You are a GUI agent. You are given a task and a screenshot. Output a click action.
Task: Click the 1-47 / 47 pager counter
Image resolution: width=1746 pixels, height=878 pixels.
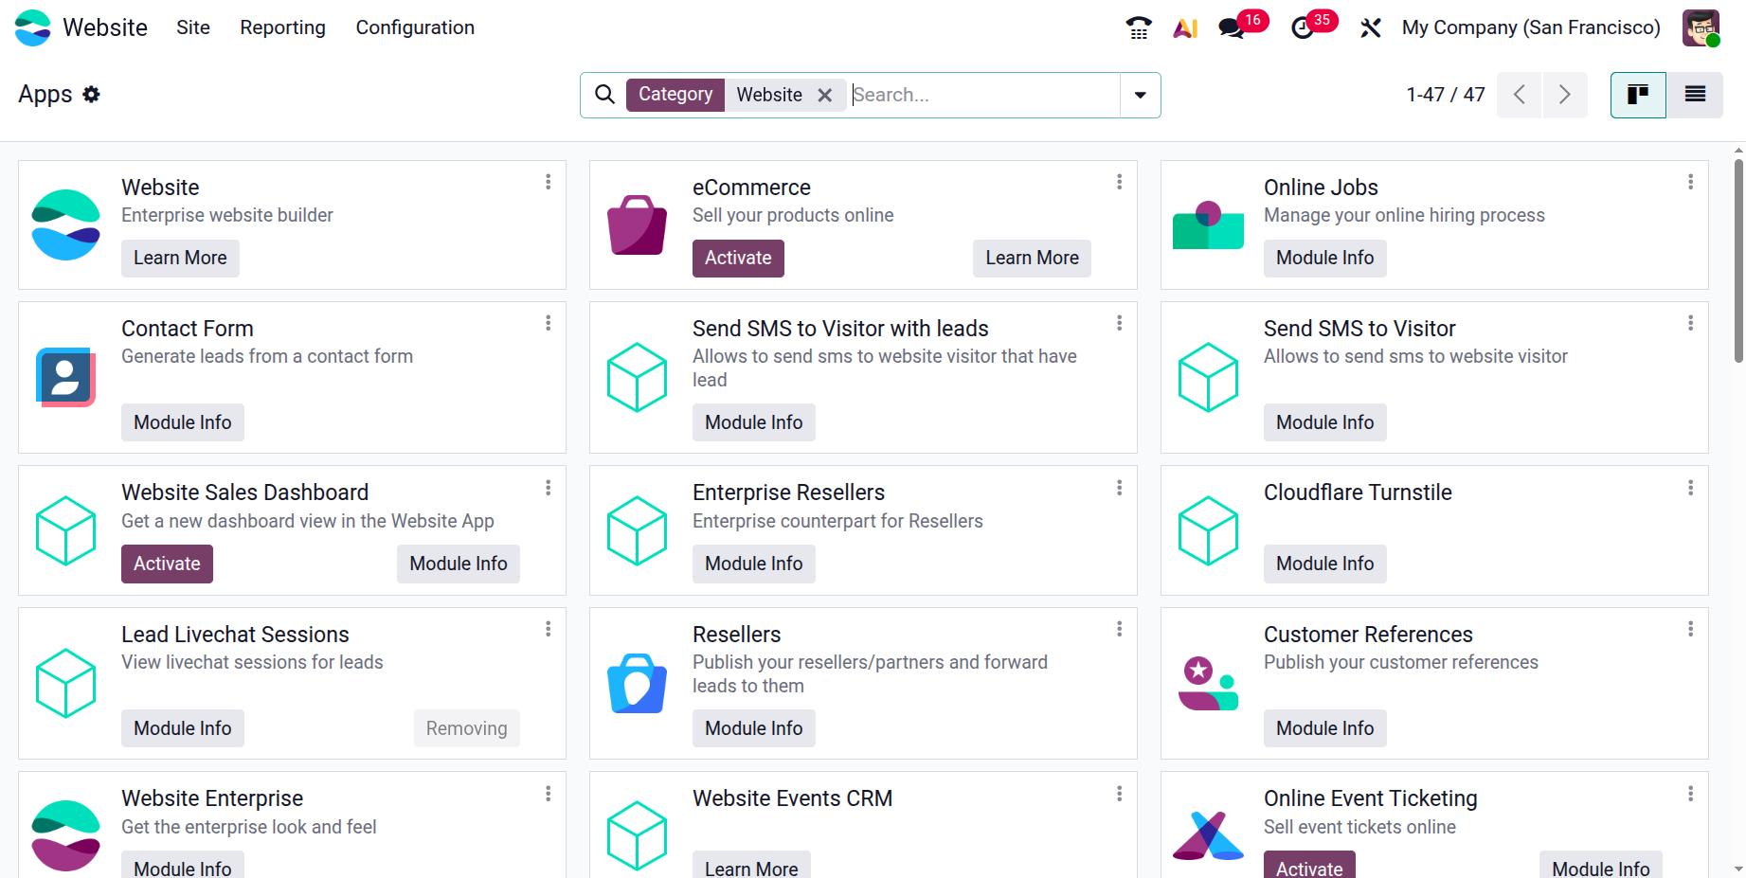(1445, 95)
